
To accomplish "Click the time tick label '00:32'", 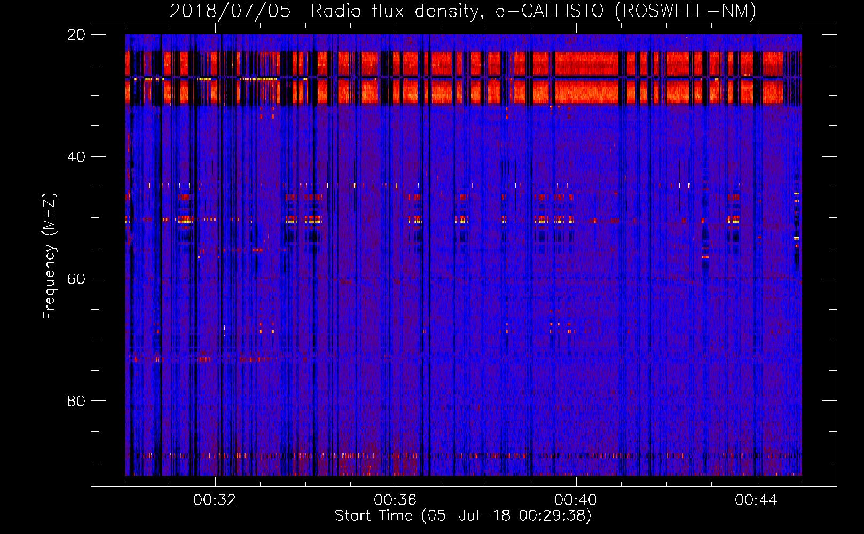I will point(215,500).
